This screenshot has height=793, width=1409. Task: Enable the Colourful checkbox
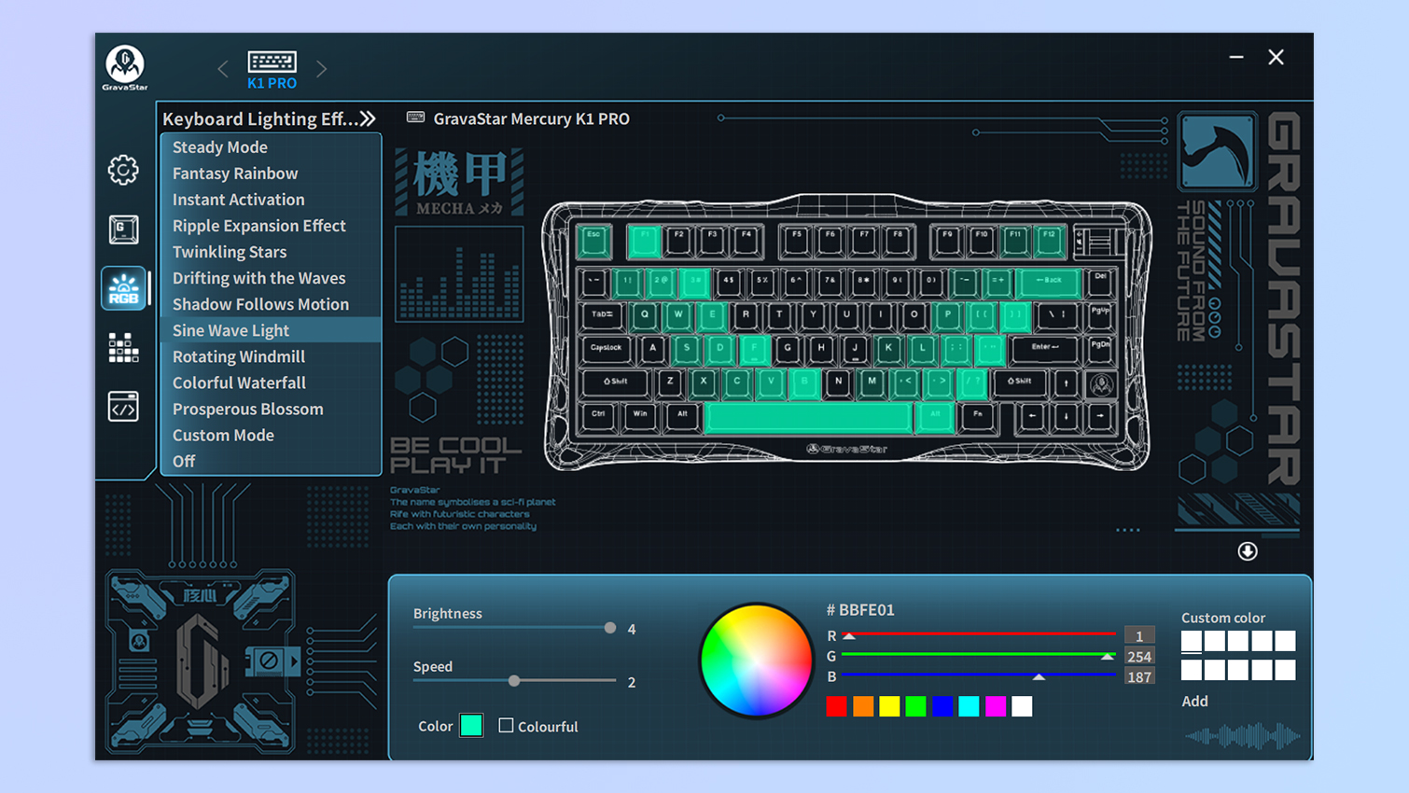506,726
